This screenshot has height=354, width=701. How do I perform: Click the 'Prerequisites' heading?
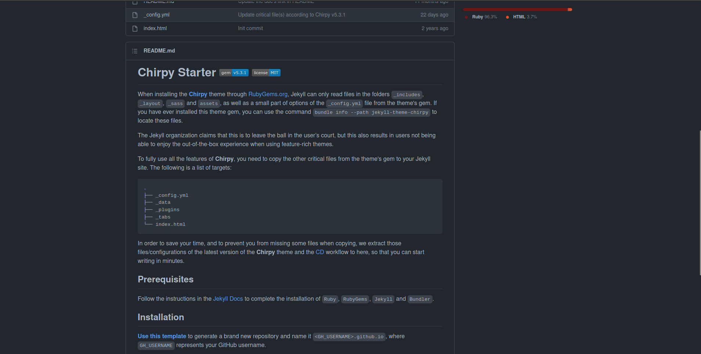[x=166, y=279]
